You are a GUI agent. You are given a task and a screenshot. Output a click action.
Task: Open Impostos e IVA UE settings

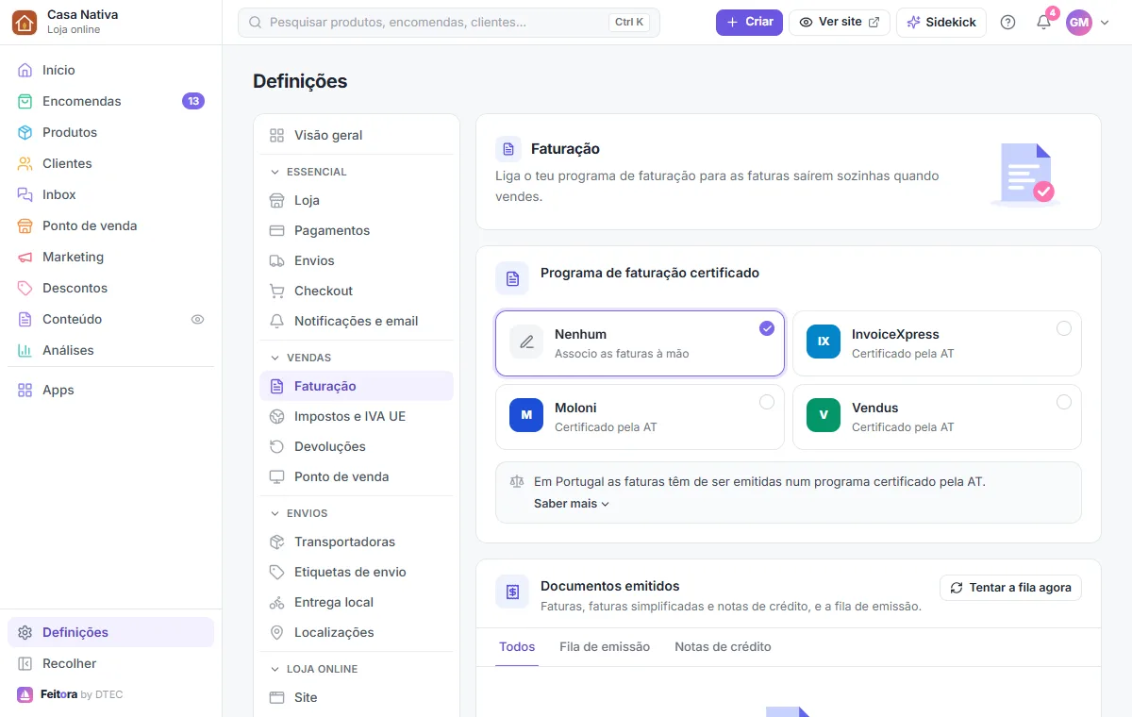pos(357,416)
